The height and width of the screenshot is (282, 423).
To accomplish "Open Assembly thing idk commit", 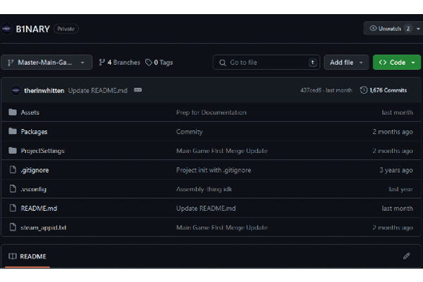I will [204, 190].
